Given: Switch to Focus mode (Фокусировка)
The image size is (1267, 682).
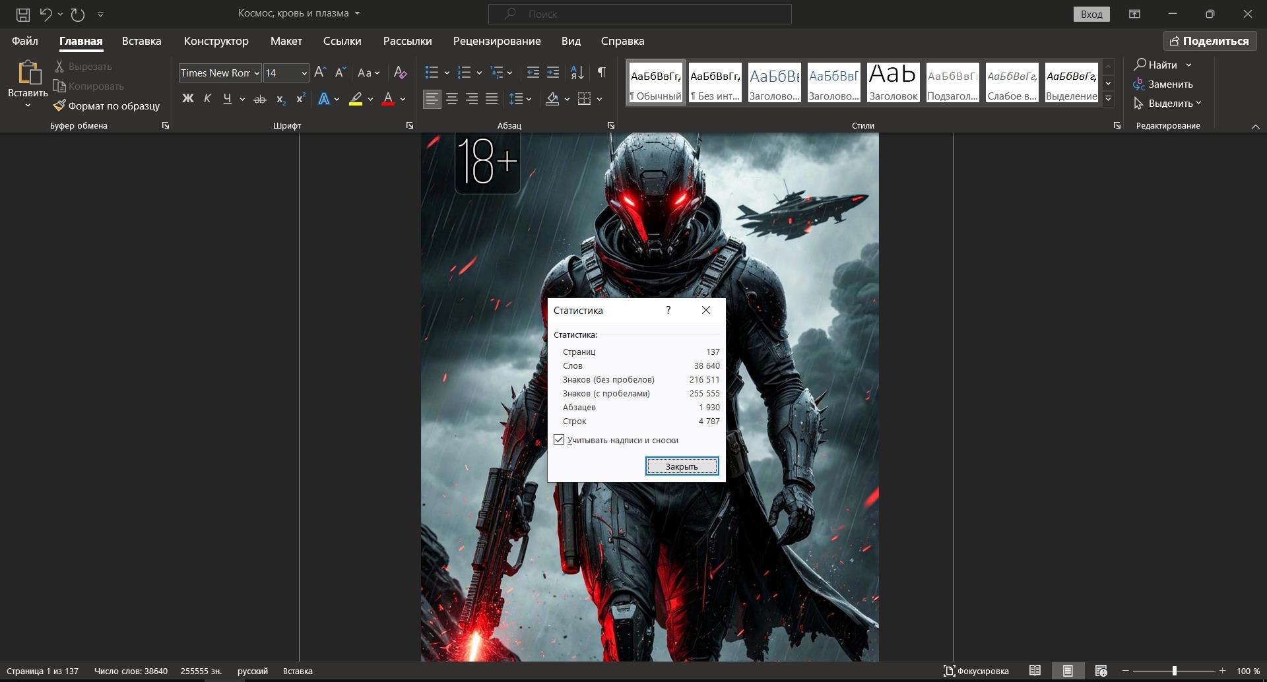Looking at the screenshot, I should point(976,671).
